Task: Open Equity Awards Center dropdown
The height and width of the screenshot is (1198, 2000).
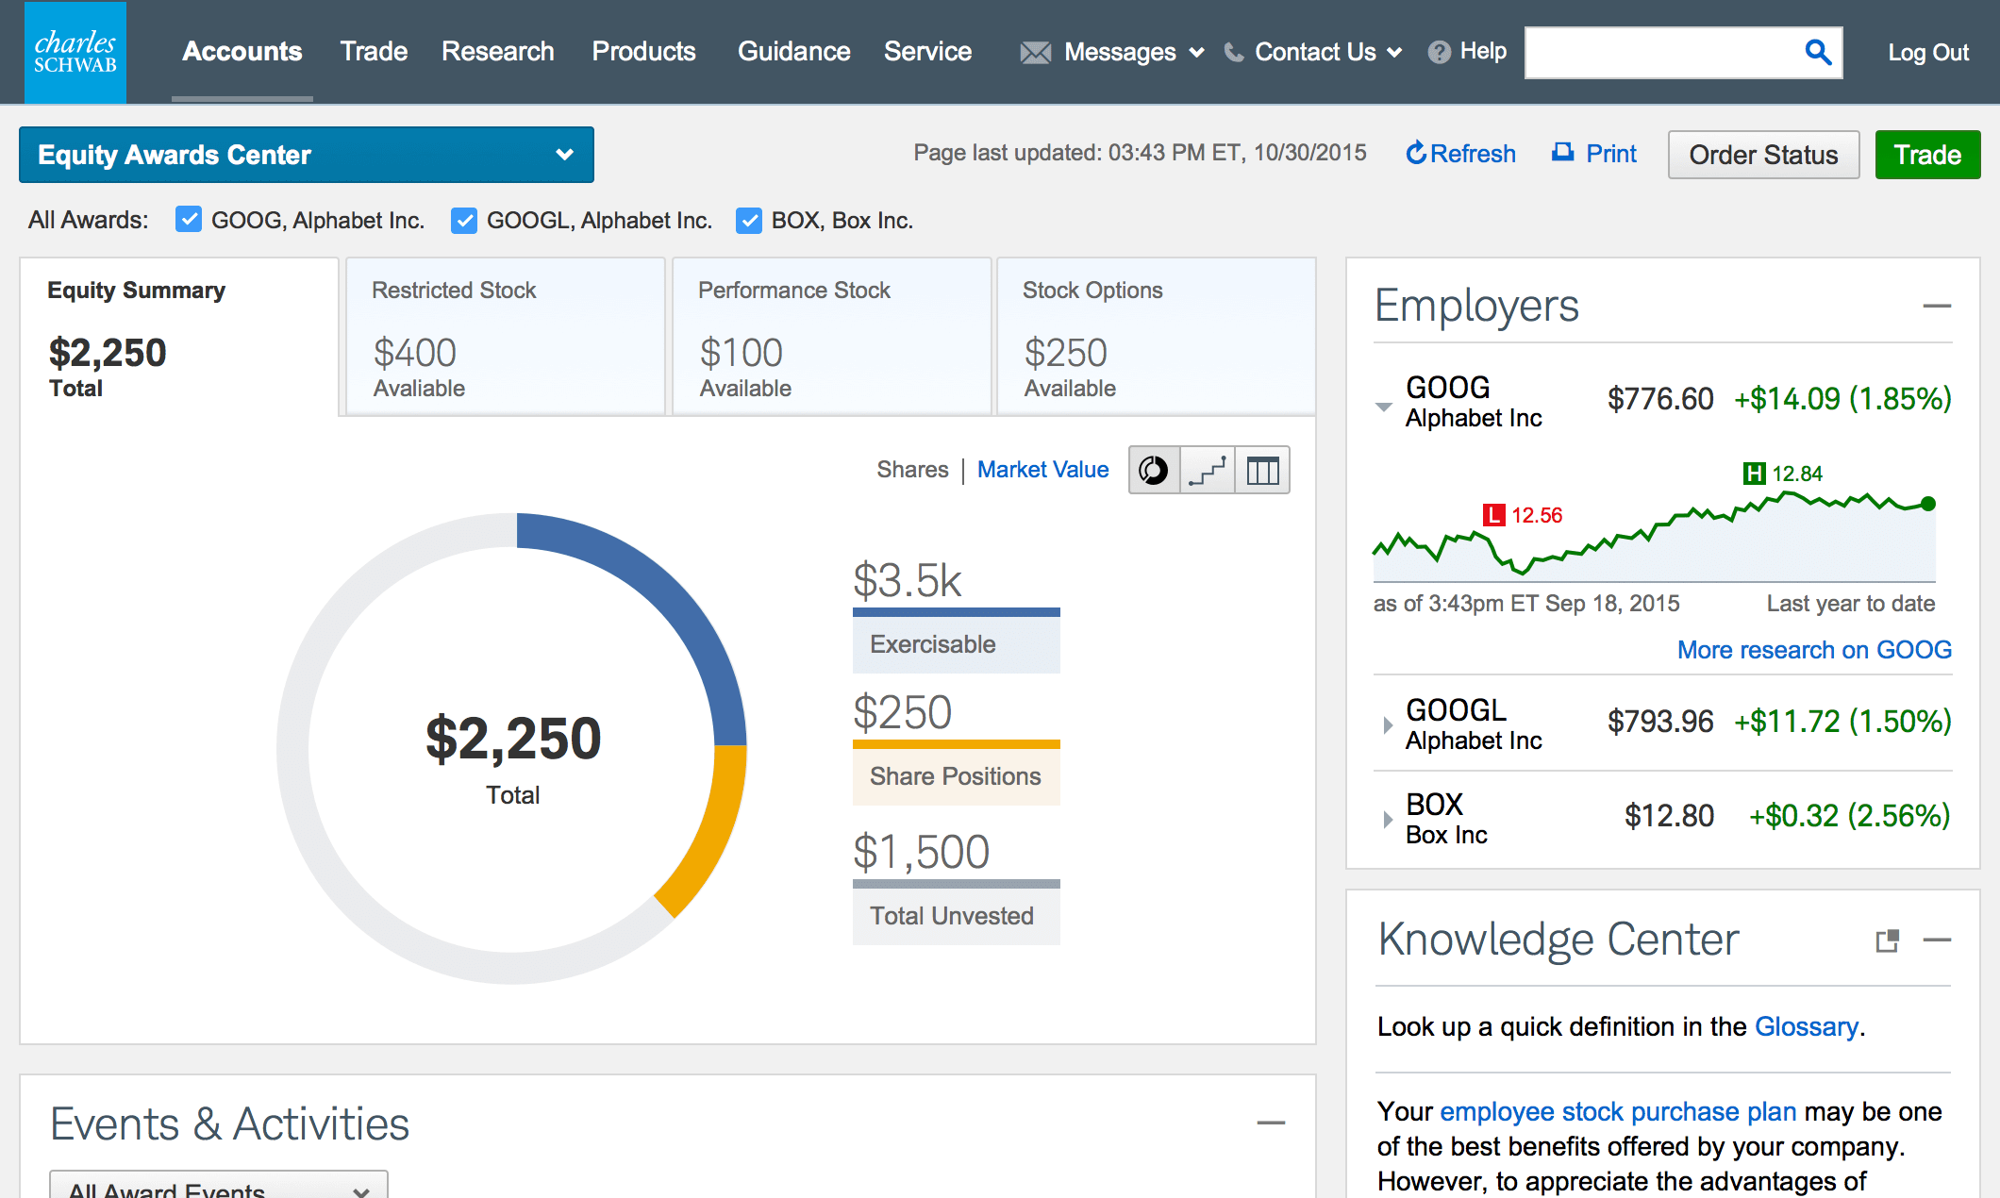Action: [x=307, y=155]
